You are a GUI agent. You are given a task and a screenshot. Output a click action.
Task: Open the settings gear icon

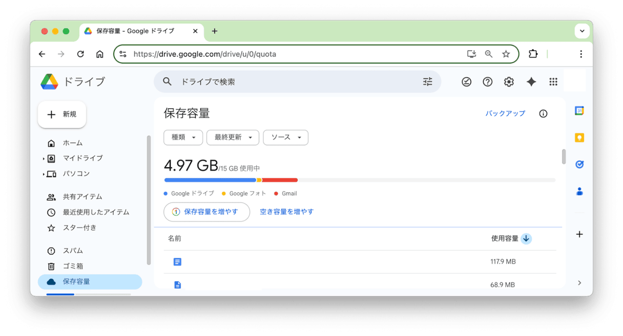coord(509,82)
